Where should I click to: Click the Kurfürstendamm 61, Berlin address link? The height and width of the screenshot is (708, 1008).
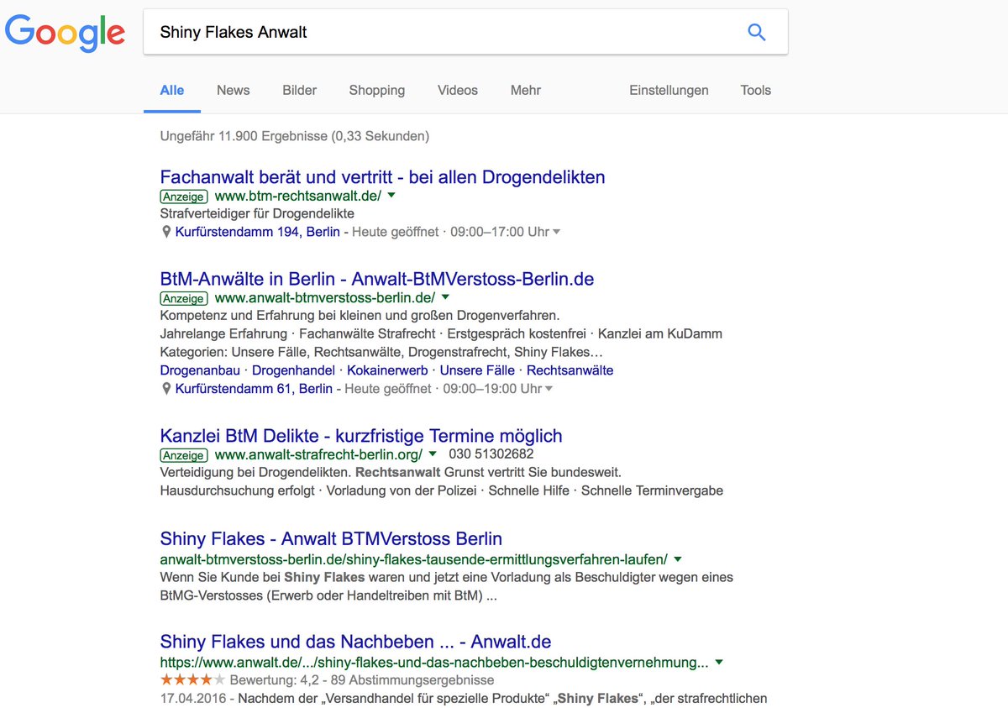[254, 389]
